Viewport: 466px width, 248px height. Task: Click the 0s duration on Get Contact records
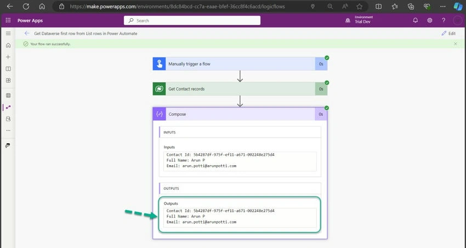321,89
